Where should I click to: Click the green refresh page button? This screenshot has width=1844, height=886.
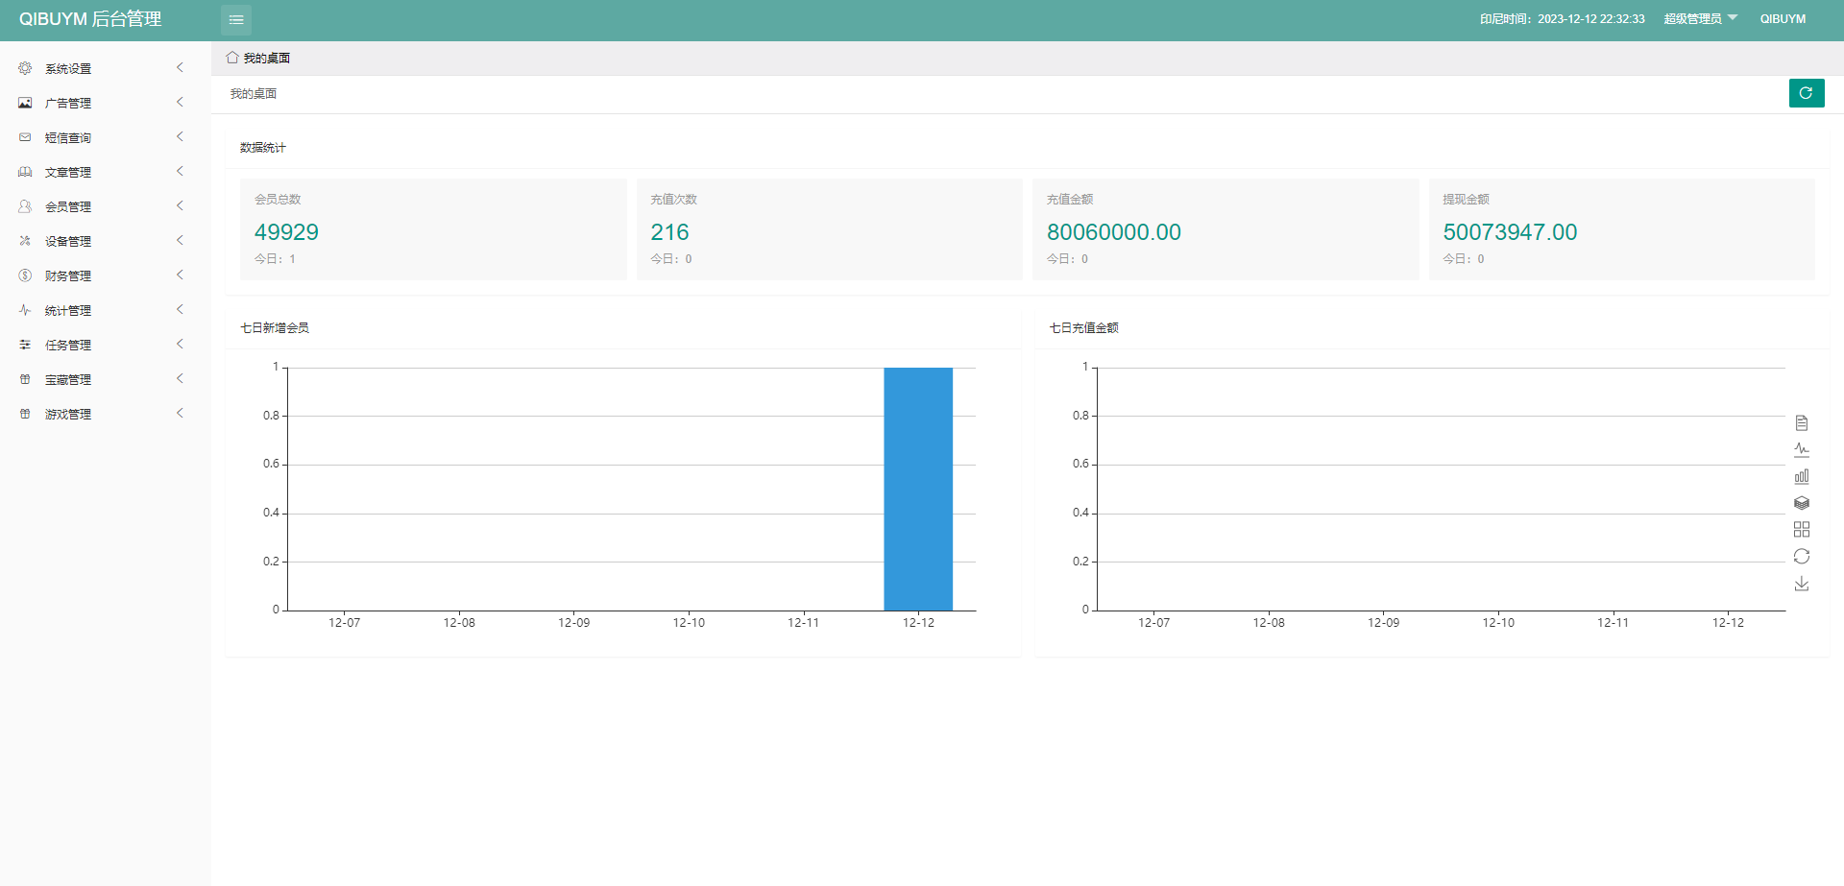tap(1806, 93)
